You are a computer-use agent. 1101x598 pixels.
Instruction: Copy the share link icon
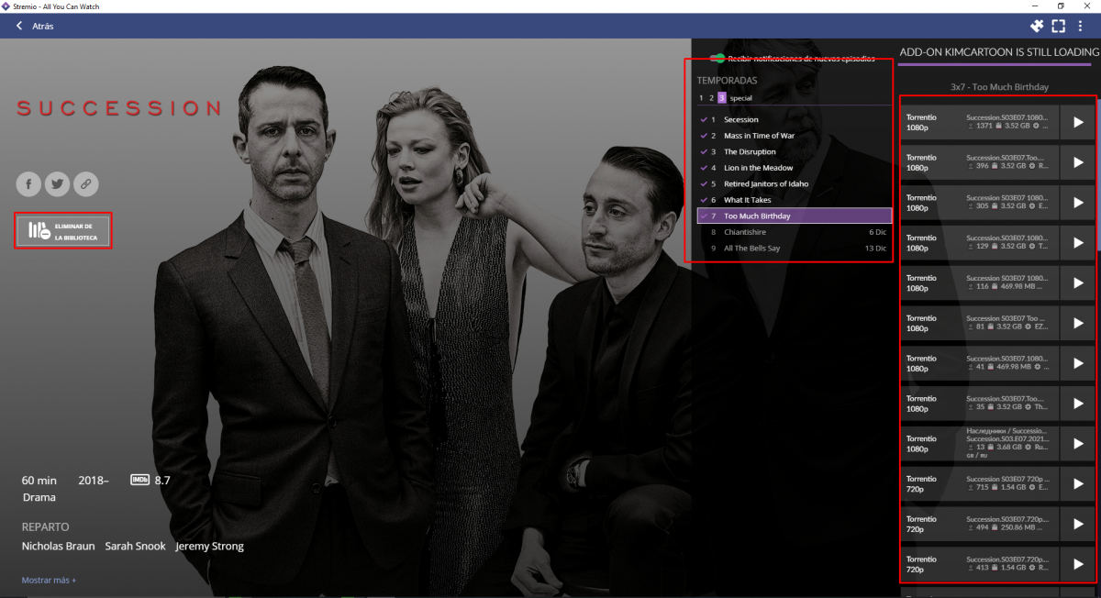pyautogui.click(x=85, y=184)
